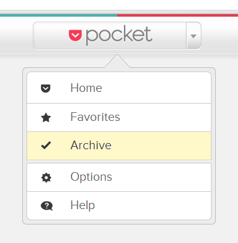This screenshot has height=243, width=238.
Task: Dismiss menu by clicking gray area below
Action: click(x=119, y=234)
